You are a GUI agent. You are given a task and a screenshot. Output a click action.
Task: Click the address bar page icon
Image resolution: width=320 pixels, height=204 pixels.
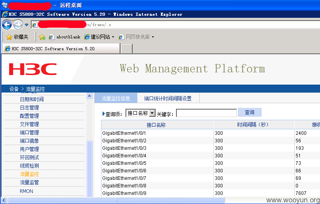tap(34, 25)
